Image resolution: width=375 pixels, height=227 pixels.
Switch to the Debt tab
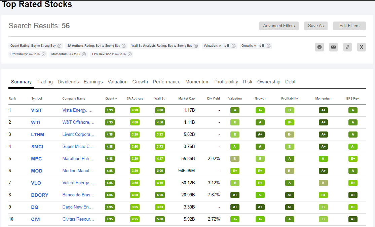point(290,82)
